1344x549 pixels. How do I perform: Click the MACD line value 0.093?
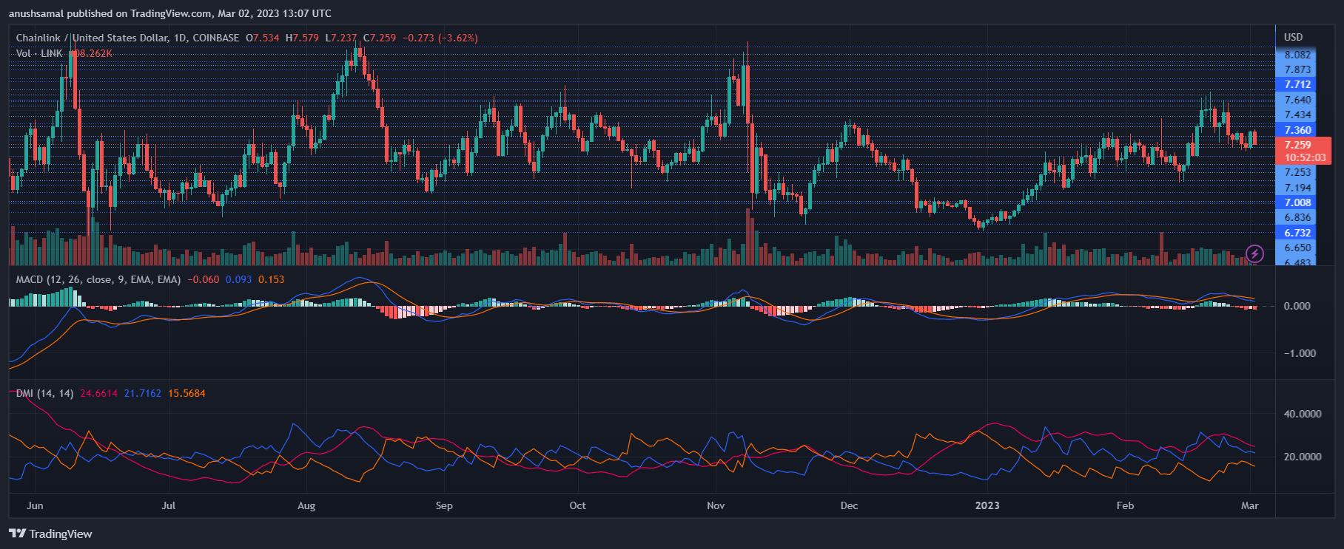(238, 279)
